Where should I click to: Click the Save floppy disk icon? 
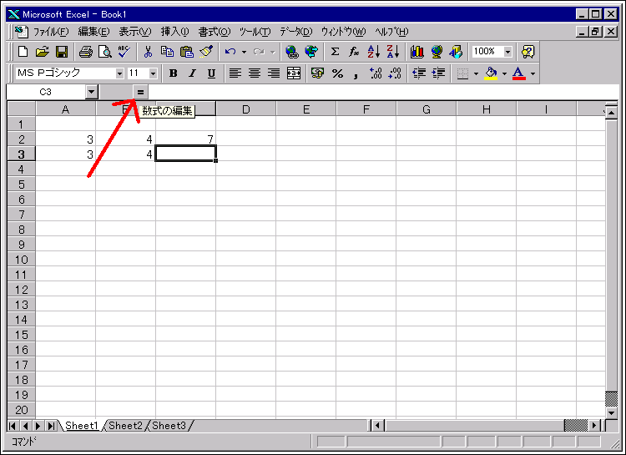click(61, 52)
